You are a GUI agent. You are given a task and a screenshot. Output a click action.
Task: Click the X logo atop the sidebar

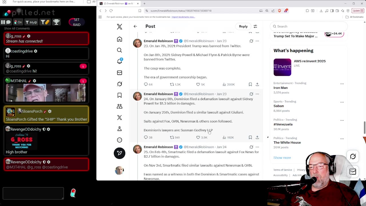pyautogui.click(x=120, y=27)
